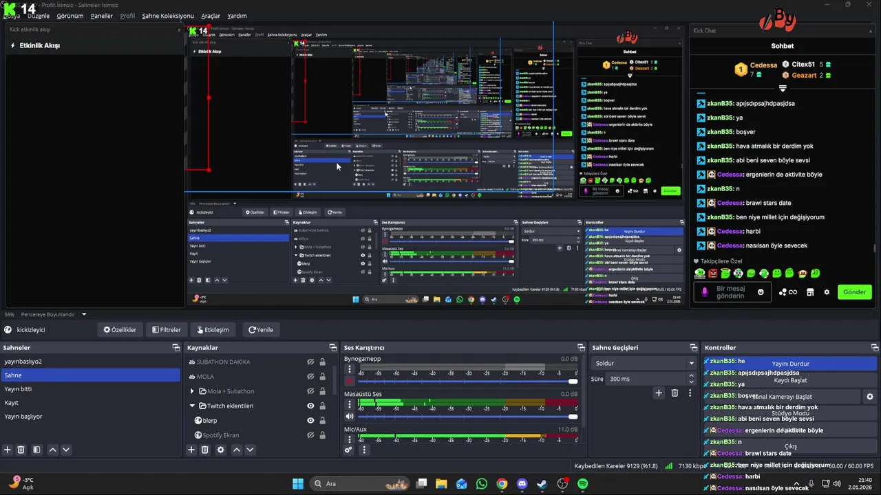The width and height of the screenshot is (881, 495).
Task: Remove selected scene with trash icon in Sahneler
Action: [21, 450]
